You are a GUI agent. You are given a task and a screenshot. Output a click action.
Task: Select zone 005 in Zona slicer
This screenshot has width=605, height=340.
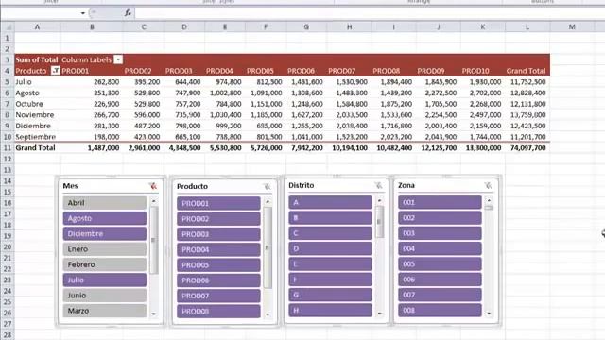coord(440,264)
